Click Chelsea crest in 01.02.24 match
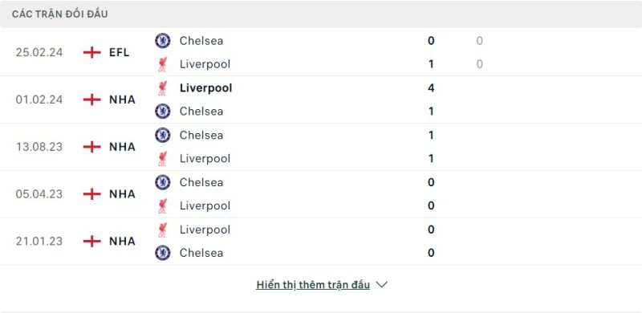642x313 pixels. [x=163, y=111]
